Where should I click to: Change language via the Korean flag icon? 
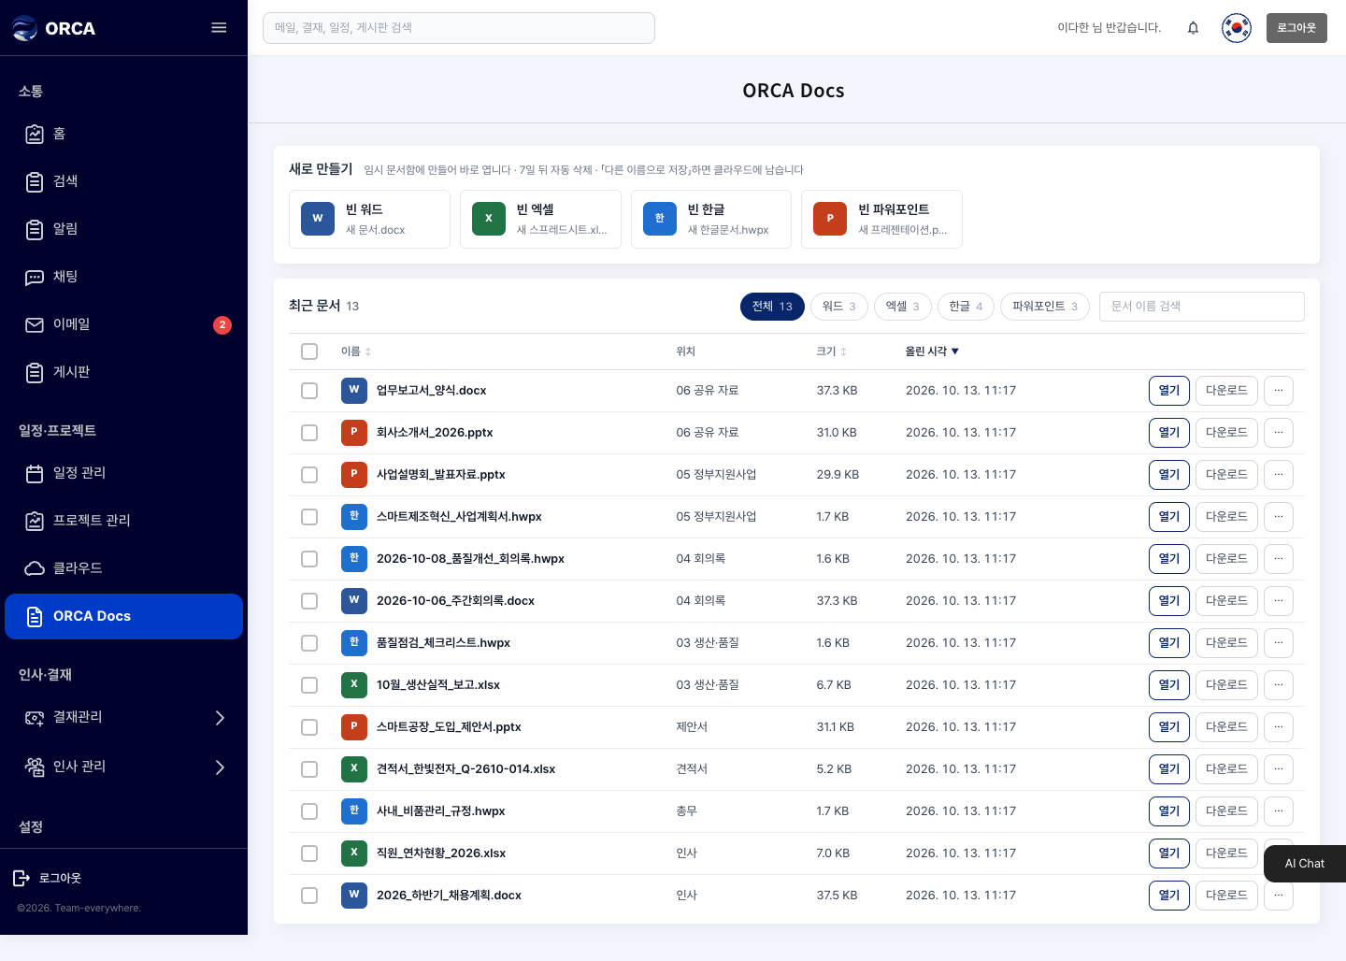[1237, 28]
